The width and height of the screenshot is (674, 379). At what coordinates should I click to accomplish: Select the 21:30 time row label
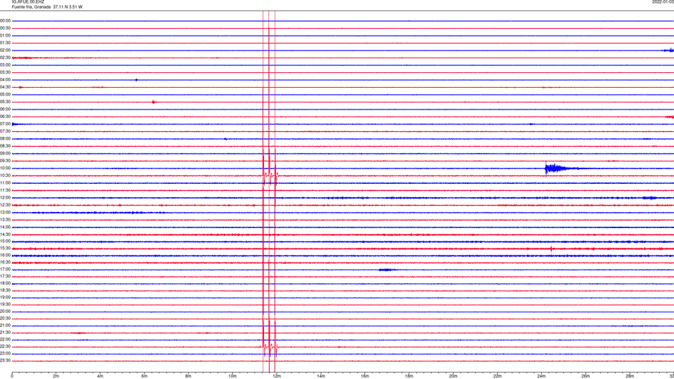(6, 333)
